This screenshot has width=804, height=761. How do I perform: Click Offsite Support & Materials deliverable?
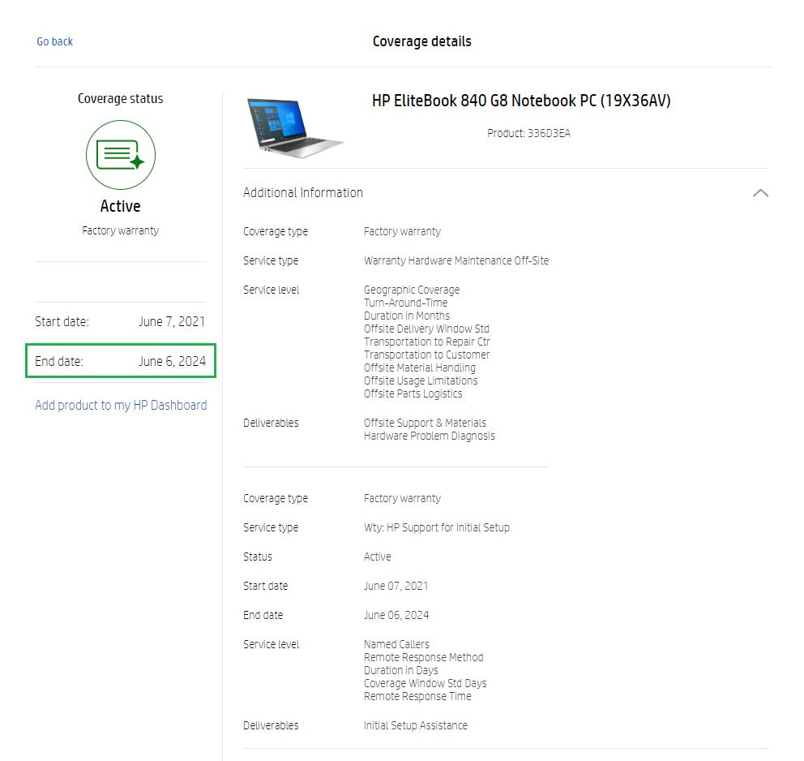tap(425, 423)
